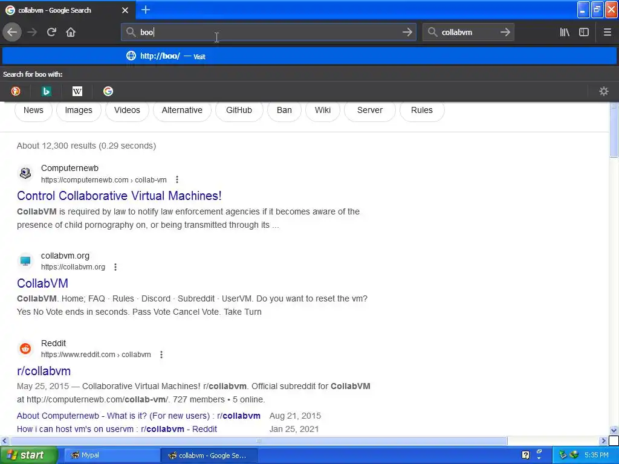The width and height of the screenshot is (619, 464).
Task: Open the browser home page
Action: click(71, 32)
